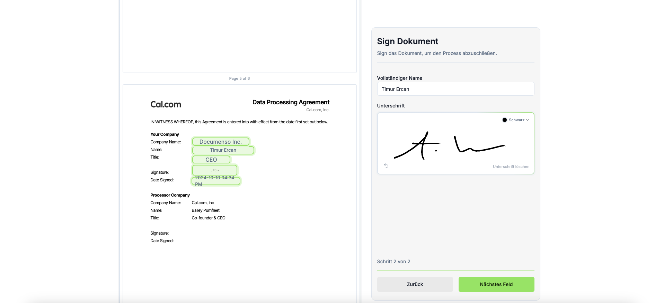Click the signed signature field in document
The image size is (655, 303).
coord(215,170)
